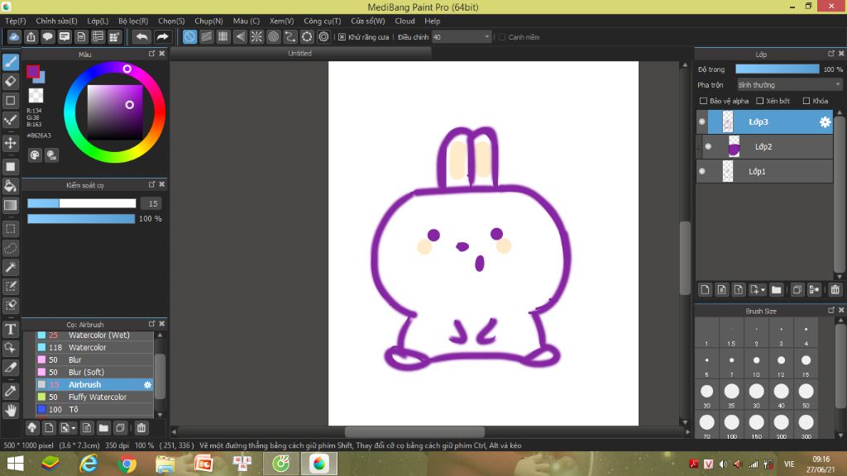The image size is (847, 476).
Task: Select the Fluffy Watercolor brush
Action: click(95, 397)
